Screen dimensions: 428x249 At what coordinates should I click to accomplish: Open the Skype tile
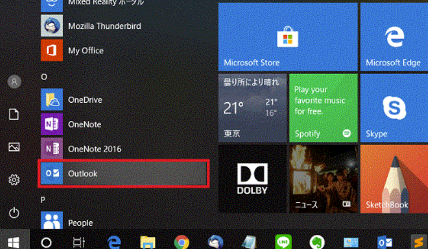[x=394, y=108]
